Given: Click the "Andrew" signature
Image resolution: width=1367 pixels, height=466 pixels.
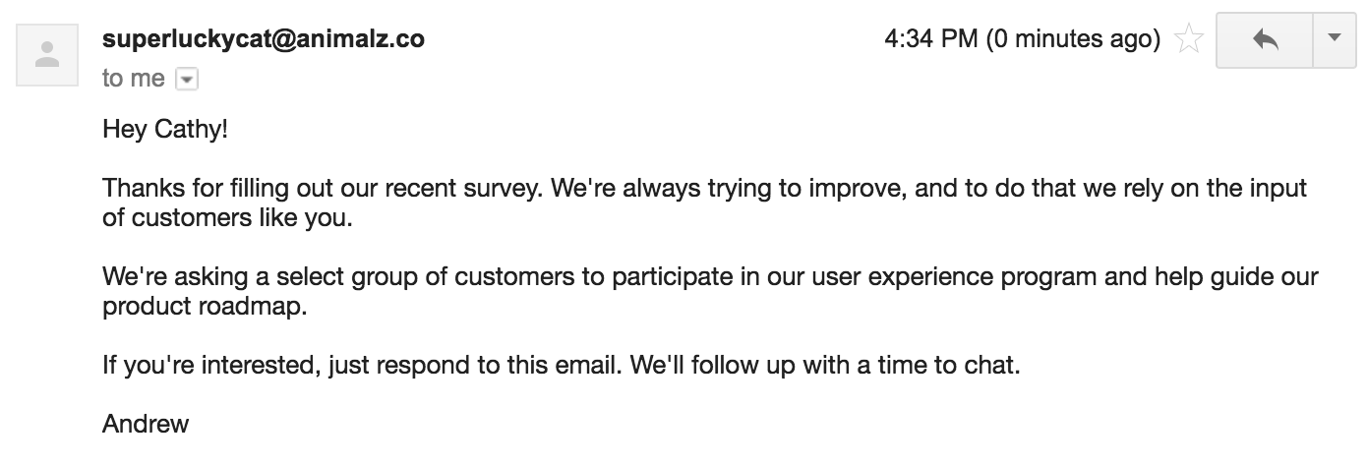Looking at the screenshot, I should [146, 425].
